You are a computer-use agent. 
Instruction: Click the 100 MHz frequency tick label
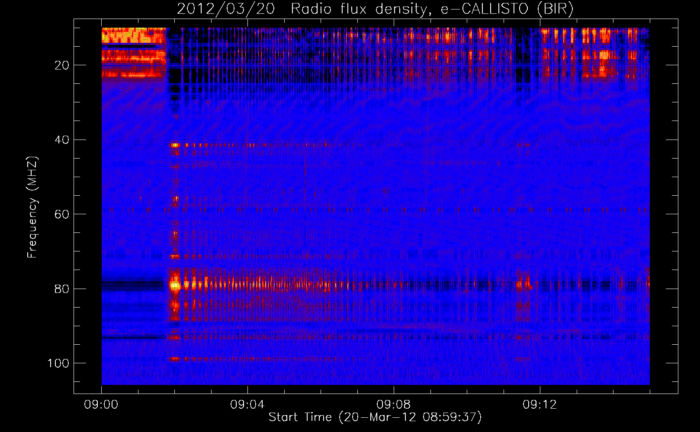tap(58, 363)
